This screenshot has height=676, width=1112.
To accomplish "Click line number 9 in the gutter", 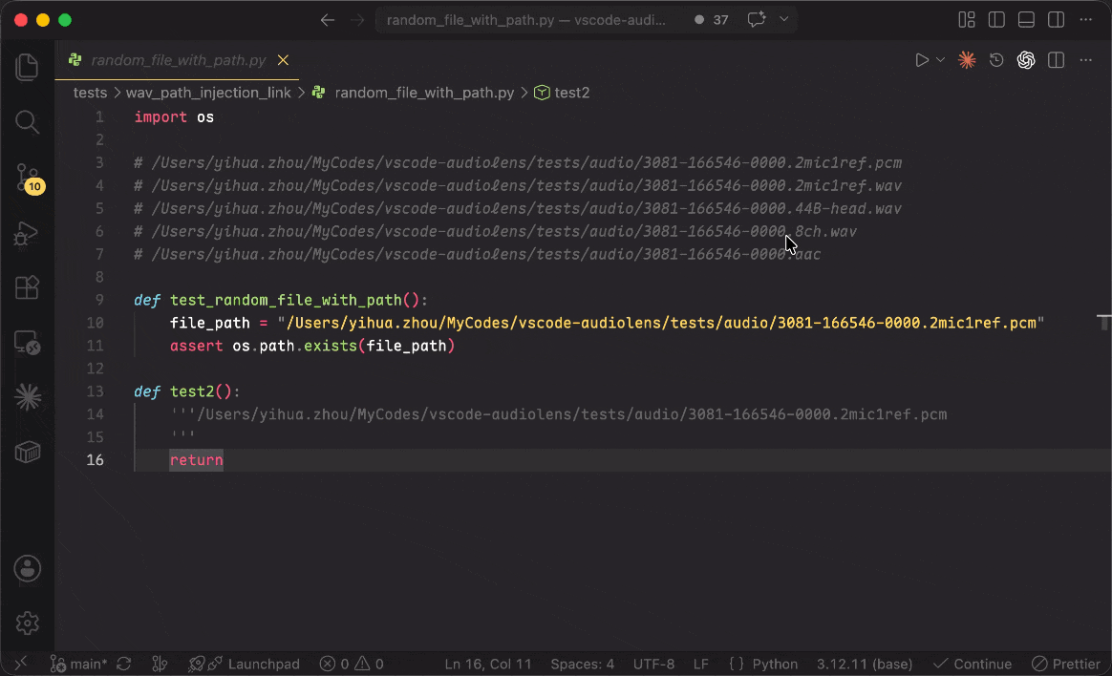I will tap(99, 300).
